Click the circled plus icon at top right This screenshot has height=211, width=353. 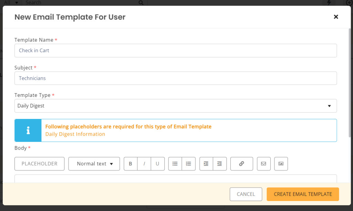[x=349, y=3]
